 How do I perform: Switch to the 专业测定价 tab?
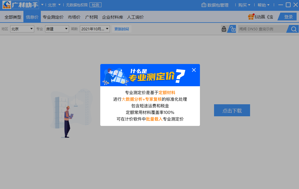coord(53,17)
